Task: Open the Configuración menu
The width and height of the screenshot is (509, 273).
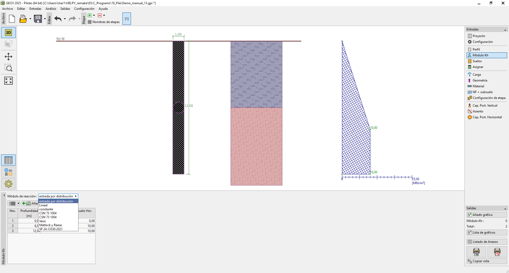Action: coord(84,9)
